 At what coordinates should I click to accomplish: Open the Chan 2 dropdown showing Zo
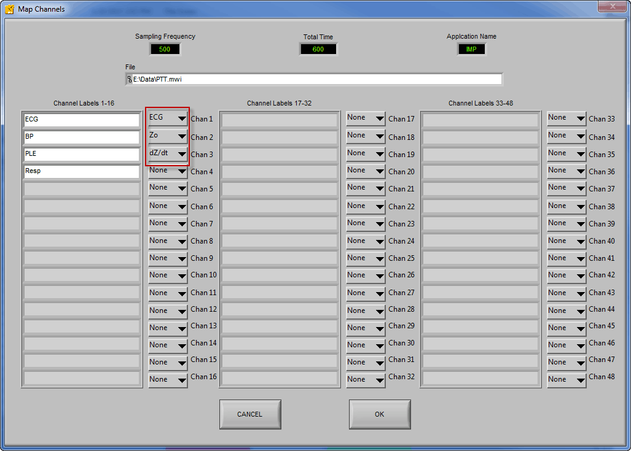click(167, 136)
